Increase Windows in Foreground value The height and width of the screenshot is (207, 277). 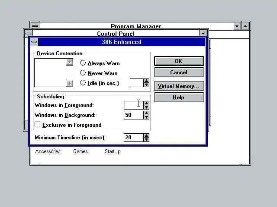(146, 103)
